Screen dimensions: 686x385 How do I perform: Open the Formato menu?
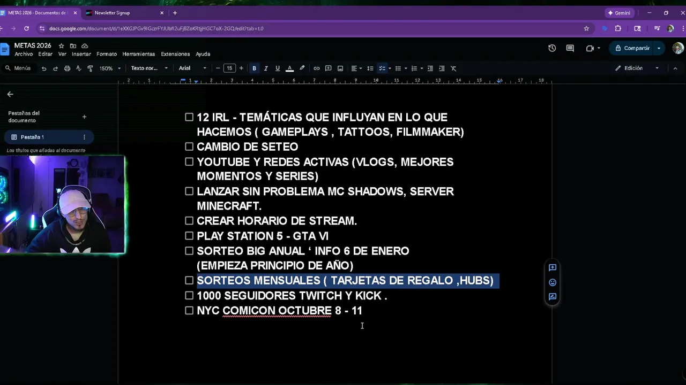107,54
